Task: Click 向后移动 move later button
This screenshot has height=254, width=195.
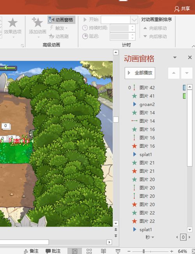Action: [155, 36]
